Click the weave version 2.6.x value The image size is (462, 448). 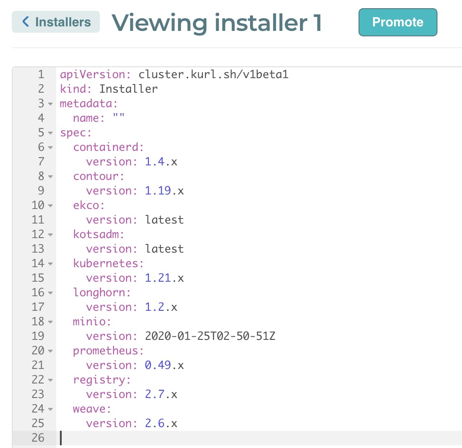click(x=161, y=423)
